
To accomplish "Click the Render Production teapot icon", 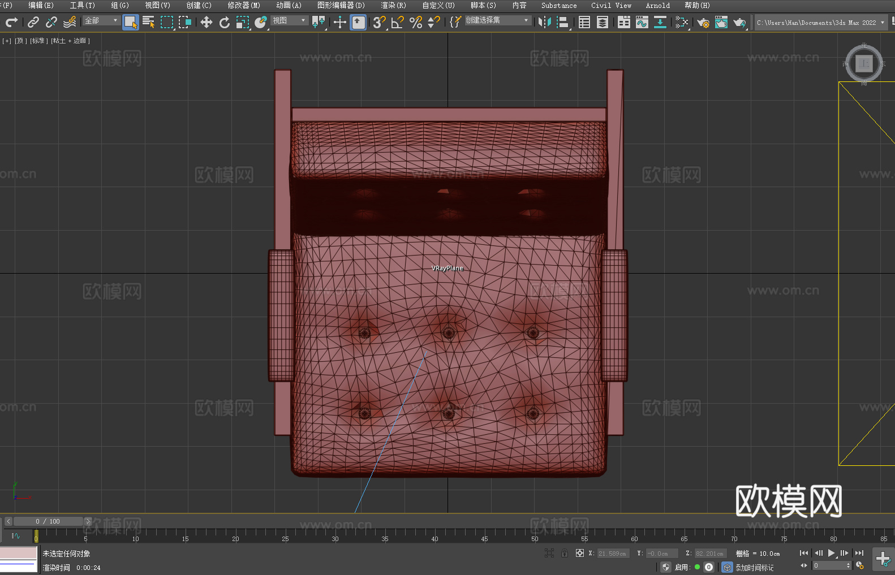I will tap(739, 22).
